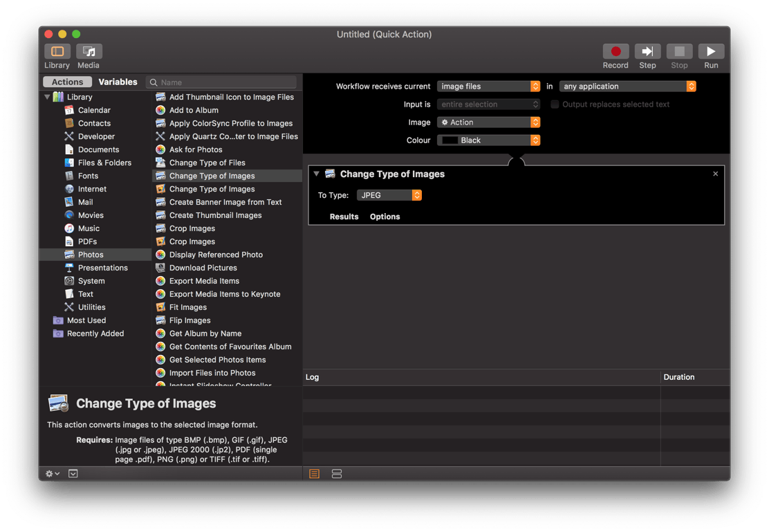This screenshot has width=769, height=532.
Task: Select the Actions tab
Action: [x=68, y=82]
